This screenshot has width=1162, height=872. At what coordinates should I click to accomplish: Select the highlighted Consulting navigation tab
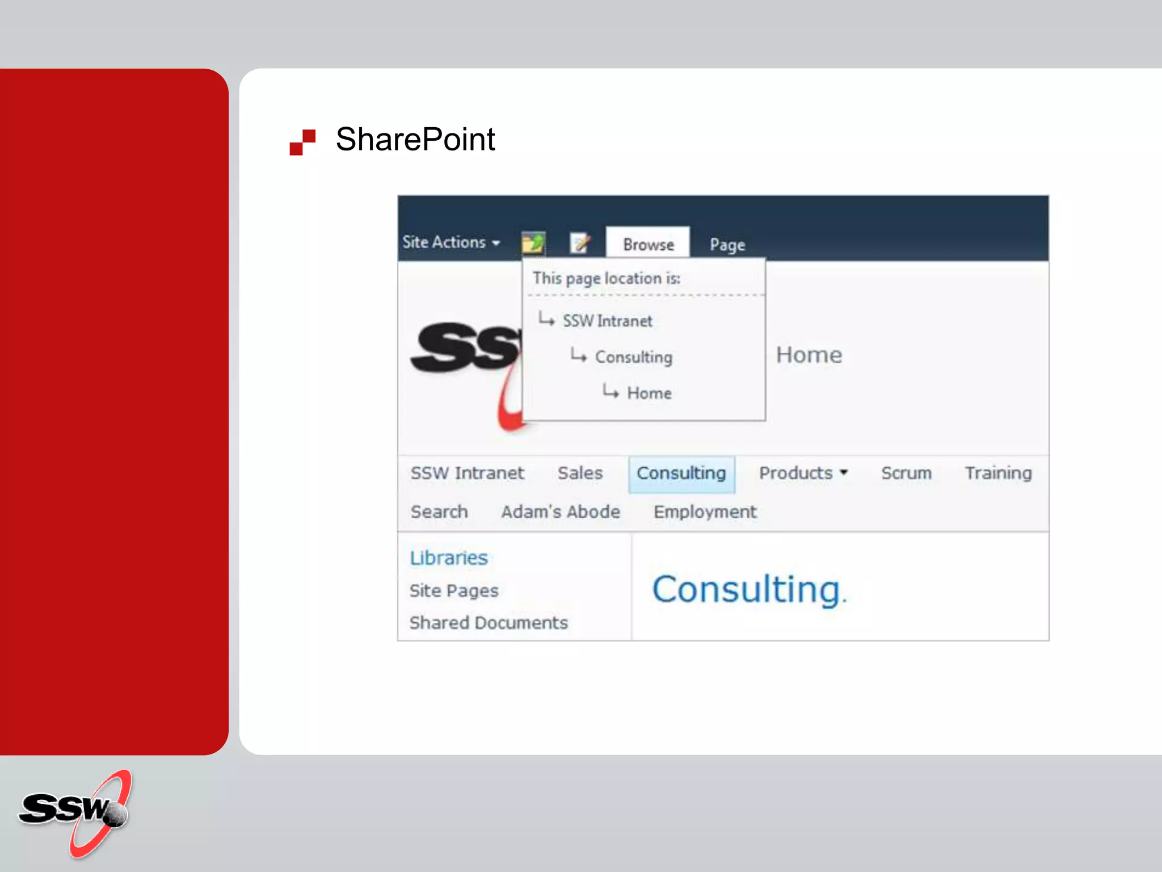point(681,474)
